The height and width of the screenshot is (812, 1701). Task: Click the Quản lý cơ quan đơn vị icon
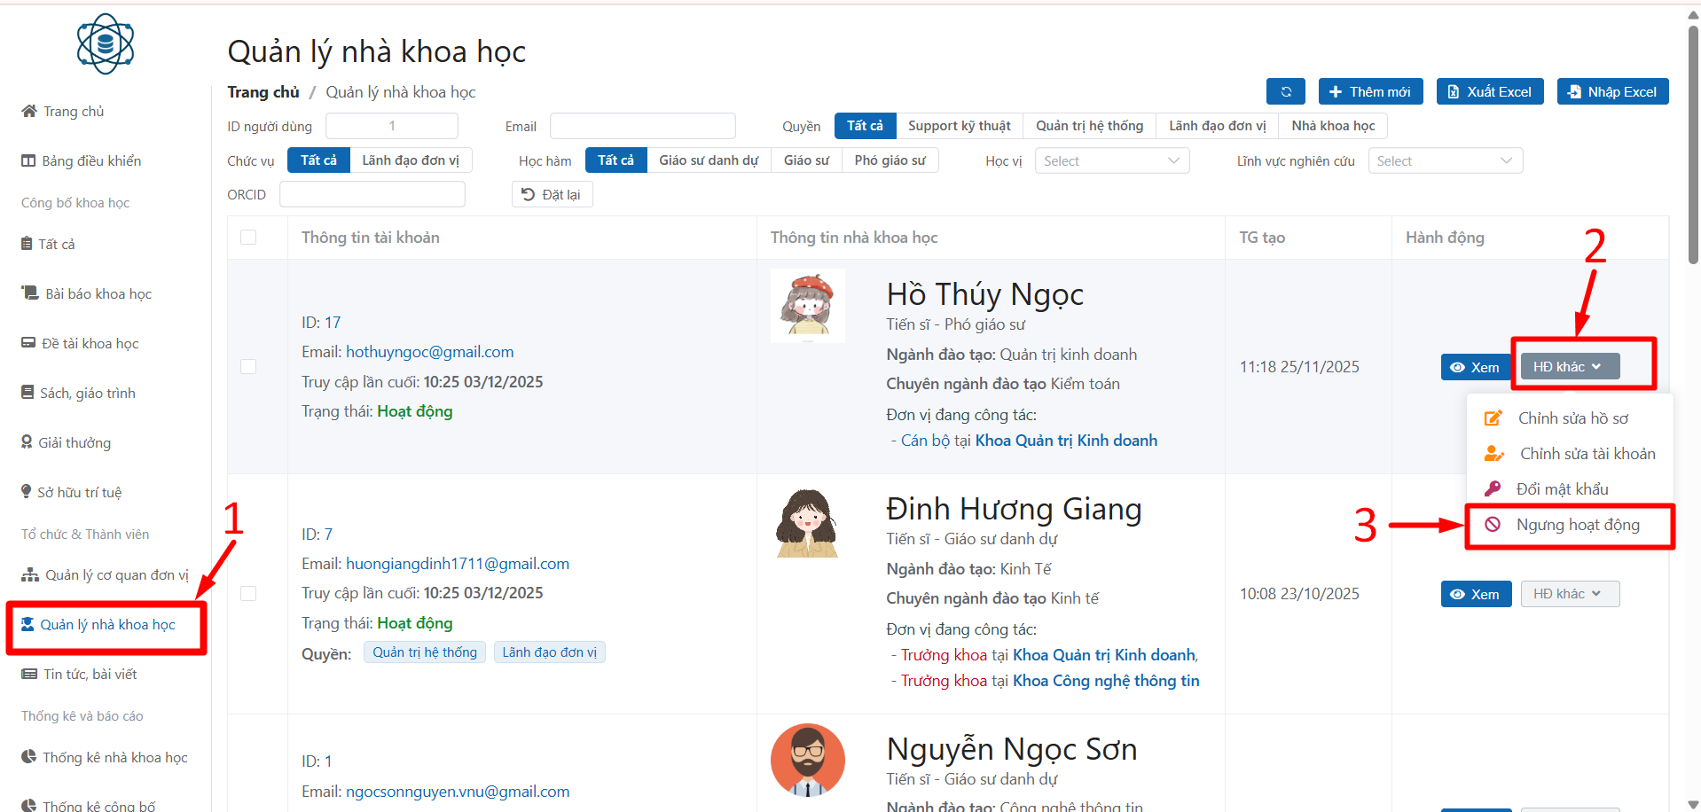coord(30,575)
